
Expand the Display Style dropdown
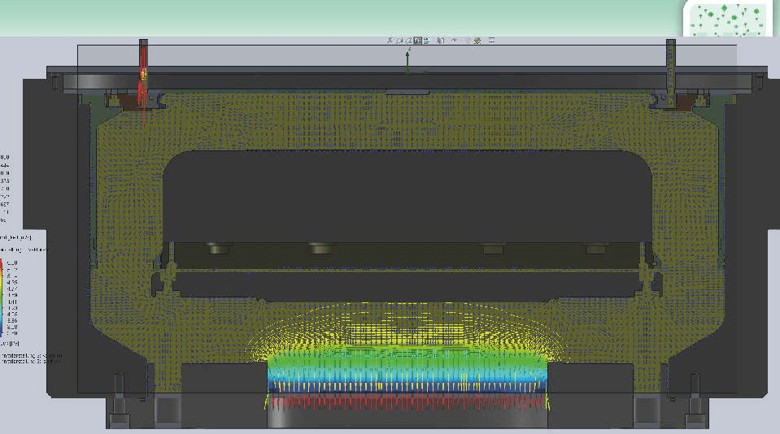(442, 40)
